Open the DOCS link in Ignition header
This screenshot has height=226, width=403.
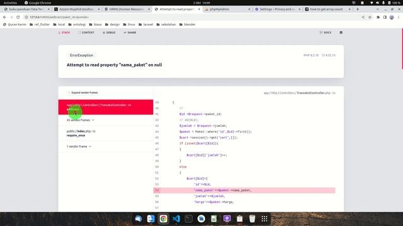click(325, 33)
